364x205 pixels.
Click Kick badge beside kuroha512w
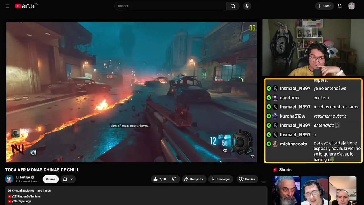point(269,116)
